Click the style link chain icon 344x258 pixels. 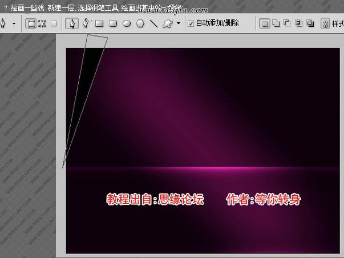point(325,23)
